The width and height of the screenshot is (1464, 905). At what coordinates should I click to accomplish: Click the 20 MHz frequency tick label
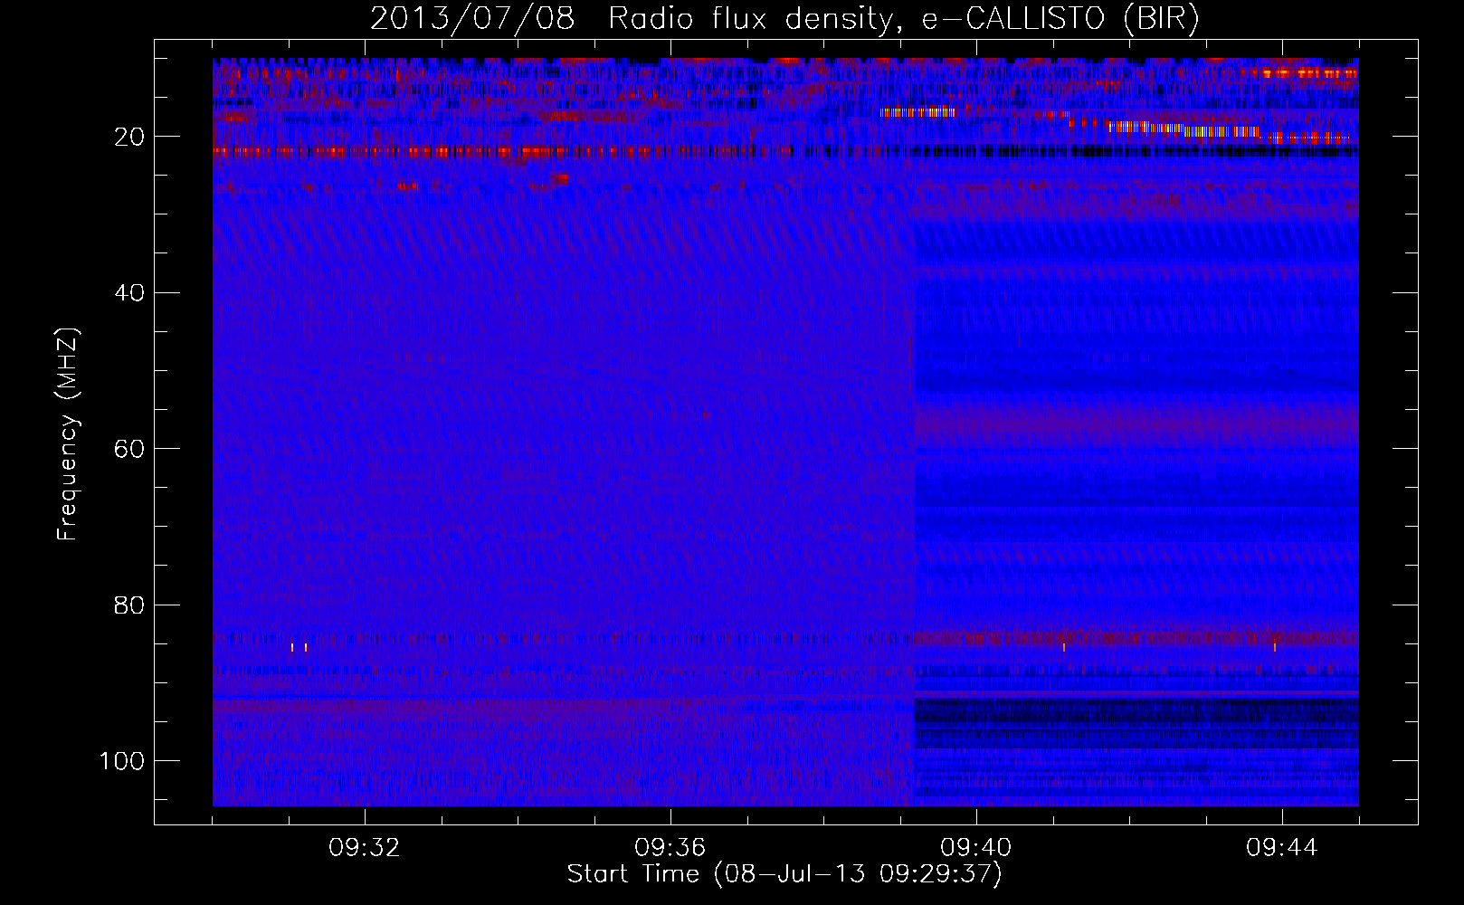click(x=129, y=137)
